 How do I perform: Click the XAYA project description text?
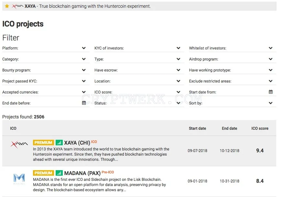(x=101, y=154)
